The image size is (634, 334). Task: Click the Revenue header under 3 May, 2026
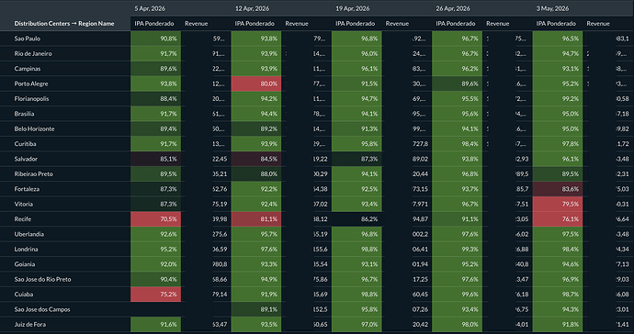(x=598, y=24)
